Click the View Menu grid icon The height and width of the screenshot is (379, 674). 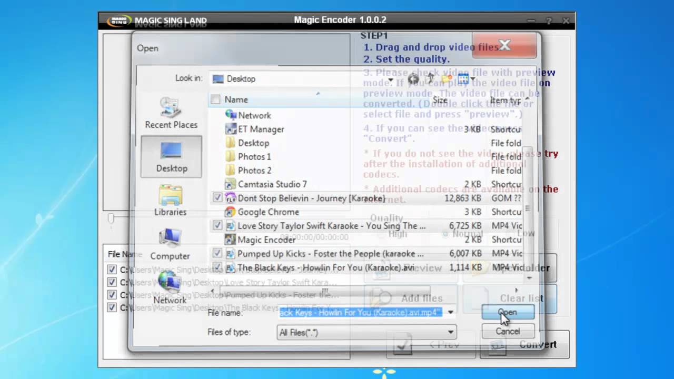(x=463, y=79)
